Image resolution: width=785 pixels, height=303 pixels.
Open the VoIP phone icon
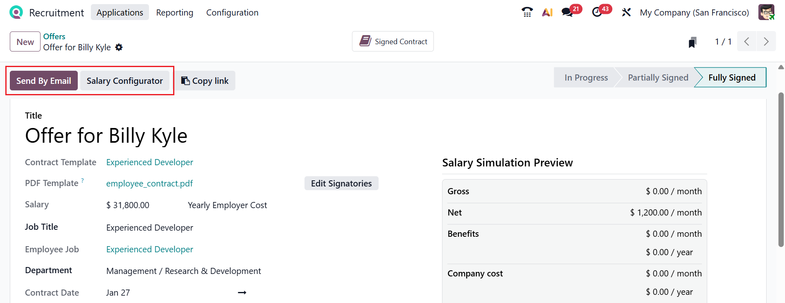tap(527, 12)
